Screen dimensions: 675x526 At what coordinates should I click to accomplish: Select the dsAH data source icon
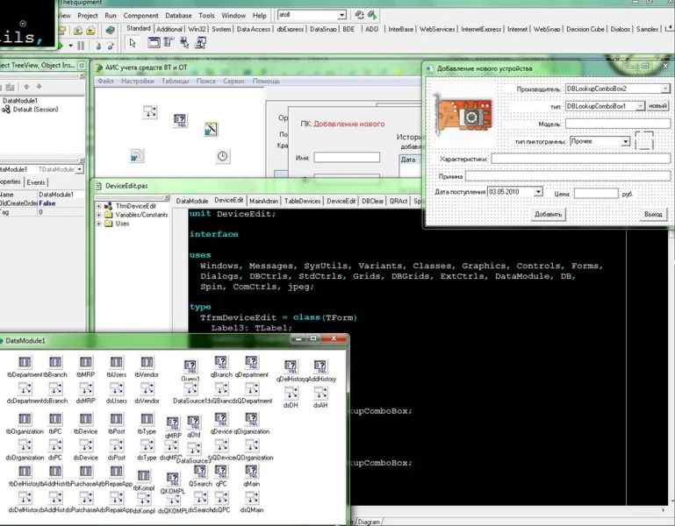320,394
